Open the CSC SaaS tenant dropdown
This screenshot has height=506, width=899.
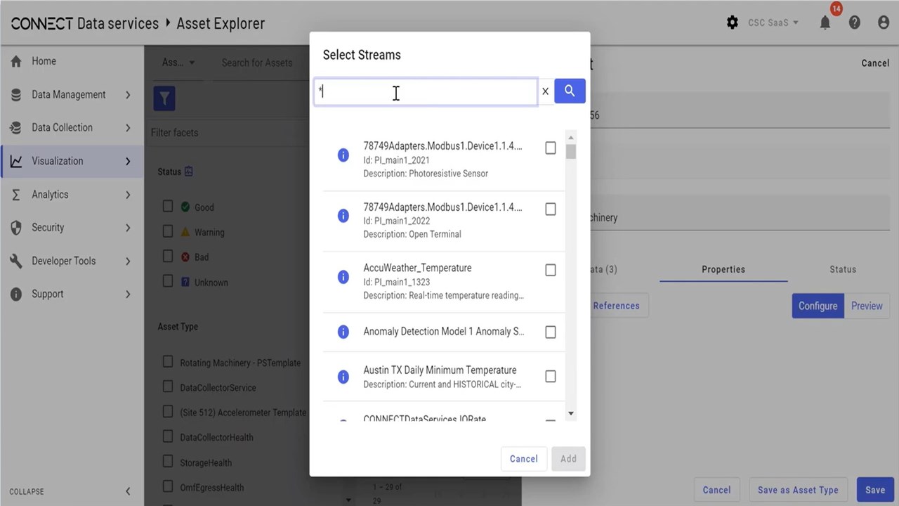[x=773, y=23]
